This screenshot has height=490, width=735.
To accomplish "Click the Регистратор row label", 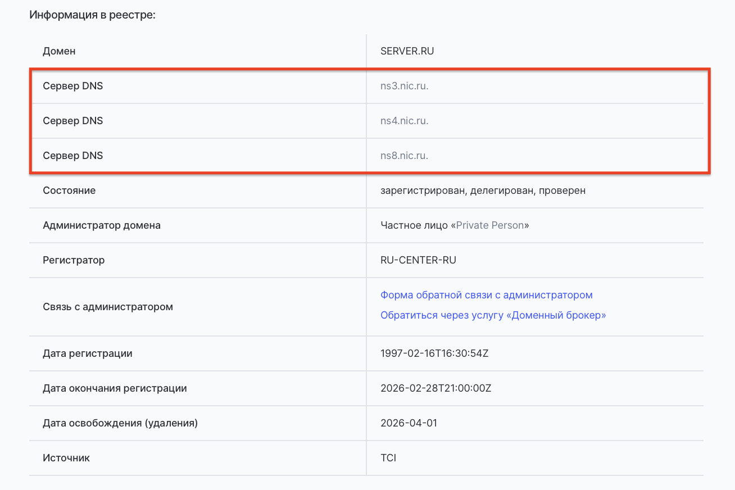I will pos(74,260).
